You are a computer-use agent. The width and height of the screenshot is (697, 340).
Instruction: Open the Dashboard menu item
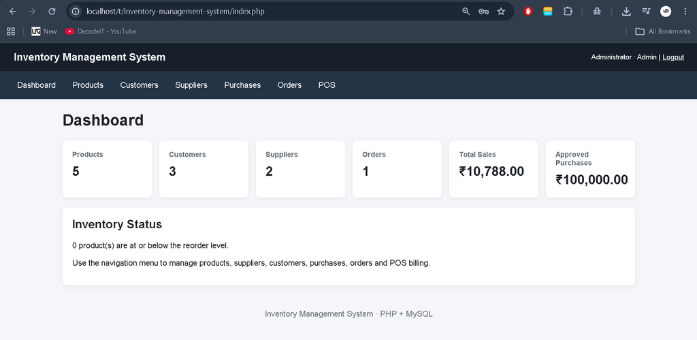coord(37,85)
